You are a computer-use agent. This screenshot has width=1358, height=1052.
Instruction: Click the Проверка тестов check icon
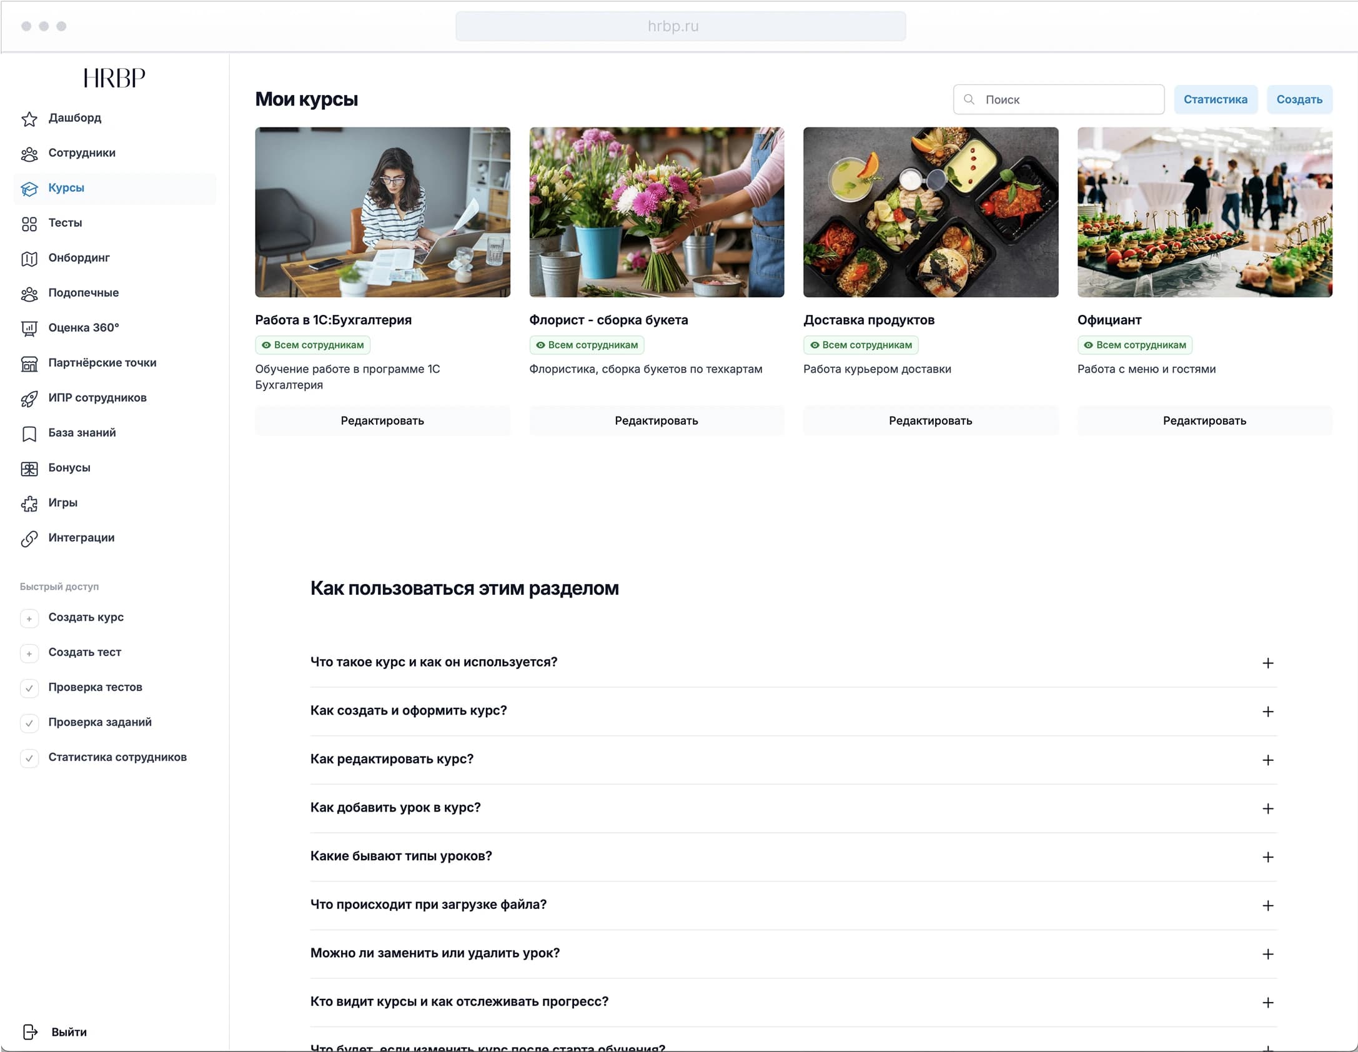pyautogui.click(x=29, y=688)
